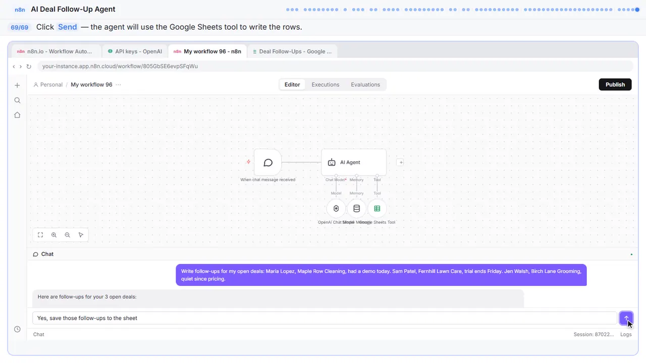Viewport: 646px width, 363px height.
Task: Click the Chat label below the input
Action: click(39, 334)
